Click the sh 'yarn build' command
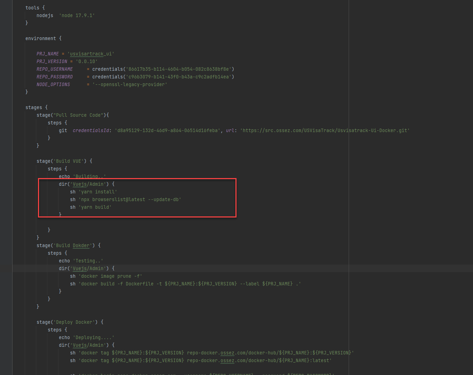The height and width of the screenshot is (375, 473). [91, 207]
